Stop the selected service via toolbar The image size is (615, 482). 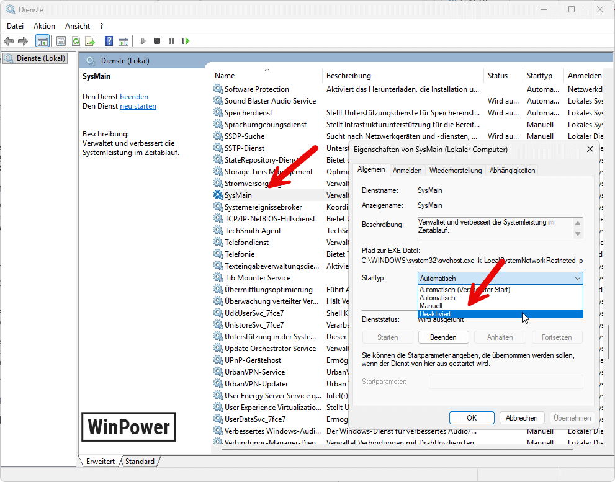(x=157, y=41)
